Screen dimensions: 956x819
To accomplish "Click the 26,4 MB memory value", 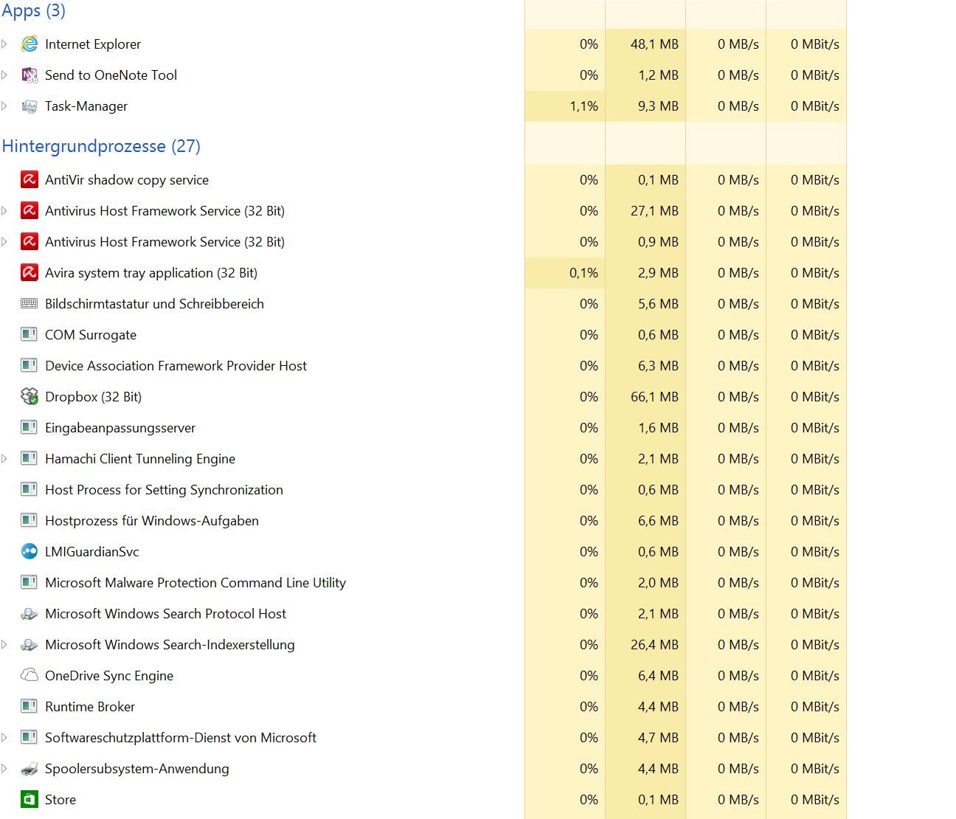I will click(654, 645).
